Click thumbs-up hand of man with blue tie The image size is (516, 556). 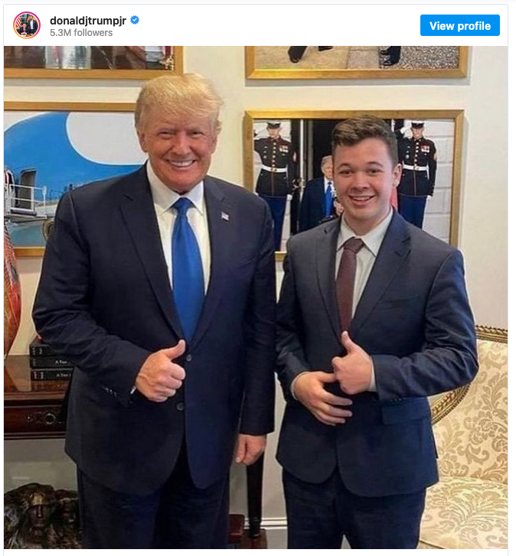[x=162, y=371]
